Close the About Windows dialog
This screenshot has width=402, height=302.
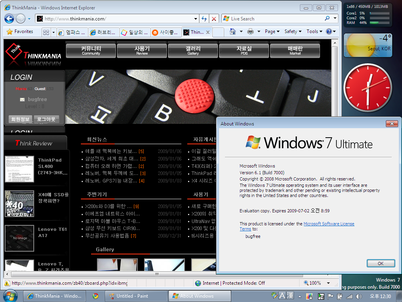click(x=392, y=124)
